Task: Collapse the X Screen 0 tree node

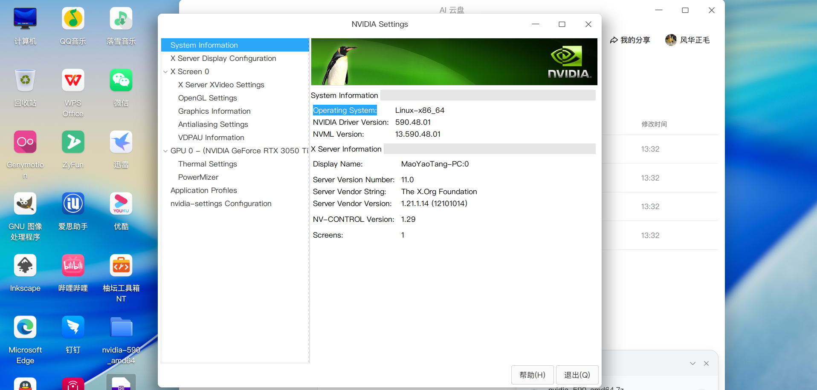Action: 165,72
